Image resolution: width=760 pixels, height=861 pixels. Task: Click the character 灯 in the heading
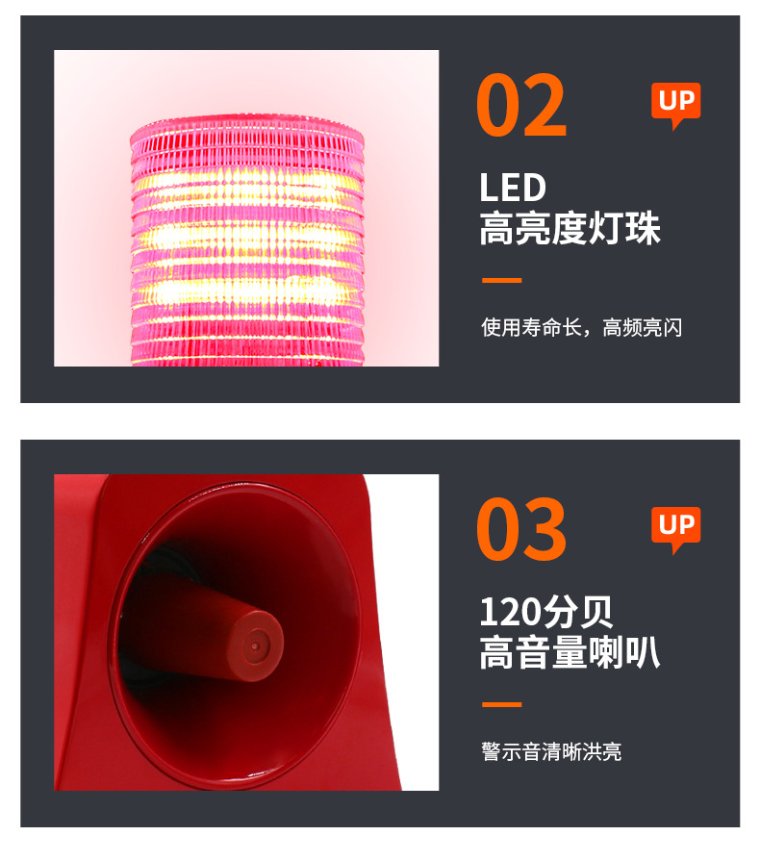pos(606,228)
